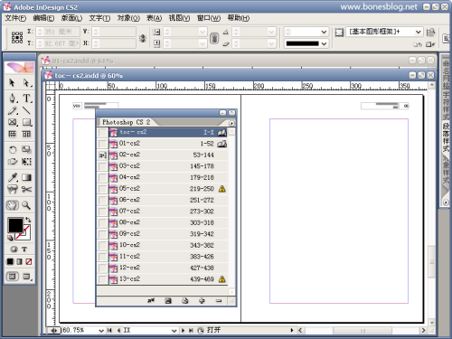Click the Print book icon in panel
The height and width of the screenshot is (339, 452).
[185, 300]
